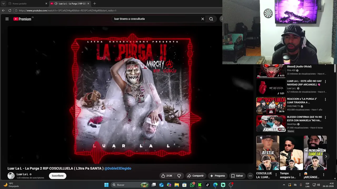The image size is (337, 189).
Task: Open the @DobleElElegido mention link
Action: [118, 168]
